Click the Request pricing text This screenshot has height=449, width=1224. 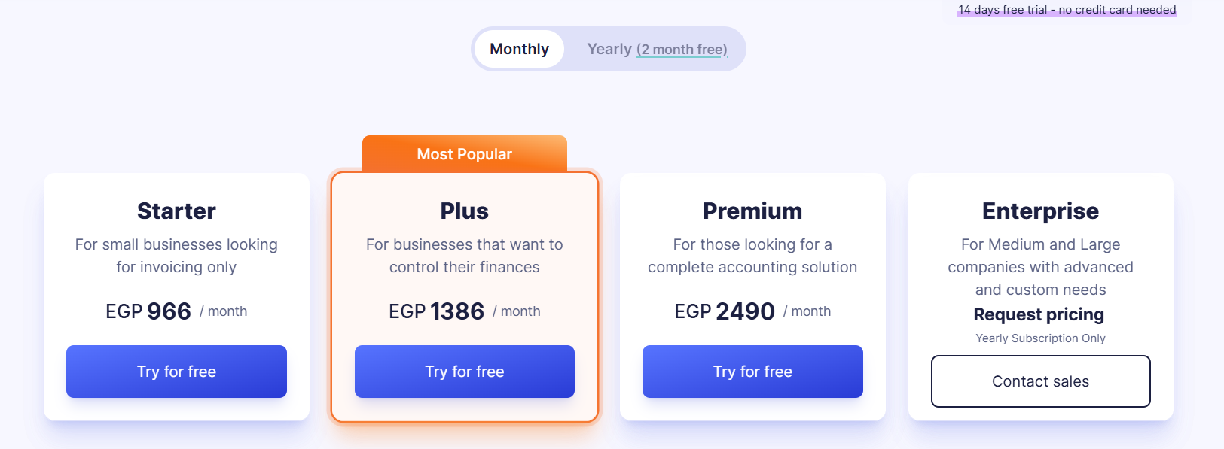coord(1039,314)
